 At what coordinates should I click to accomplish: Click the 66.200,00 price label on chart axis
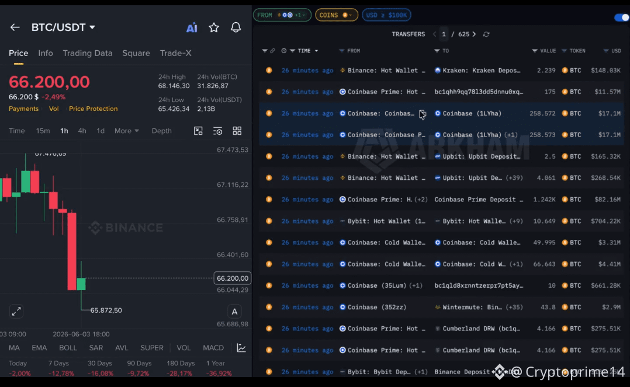(x=232, y=278)
